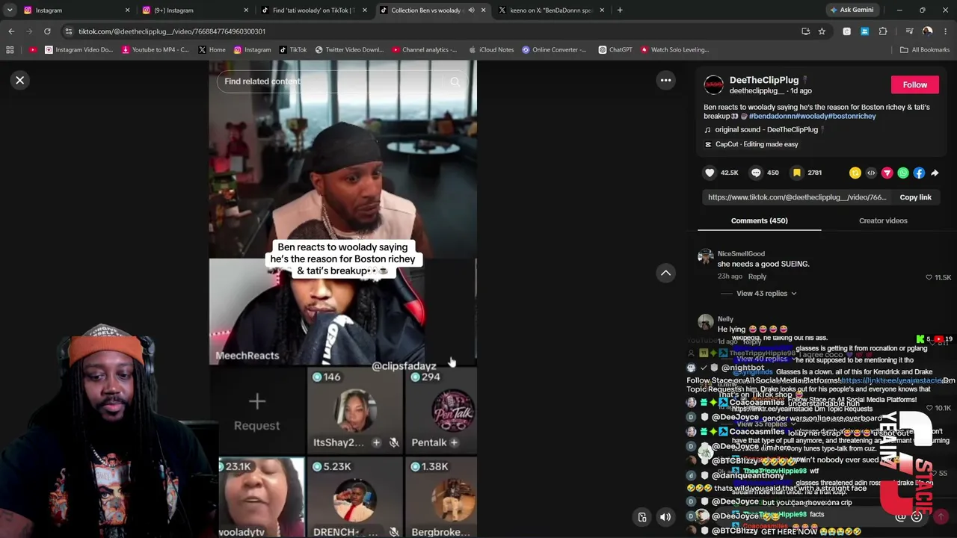Open the CapCut editing link
This screenshot has height=538, width=957.
click(751, 144)
